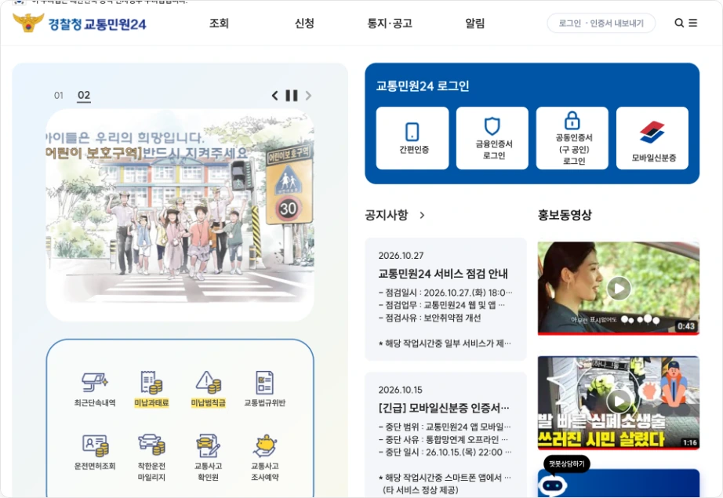Go to next banner slide
This screenshot has height=498, width=723.
[308, 96]
